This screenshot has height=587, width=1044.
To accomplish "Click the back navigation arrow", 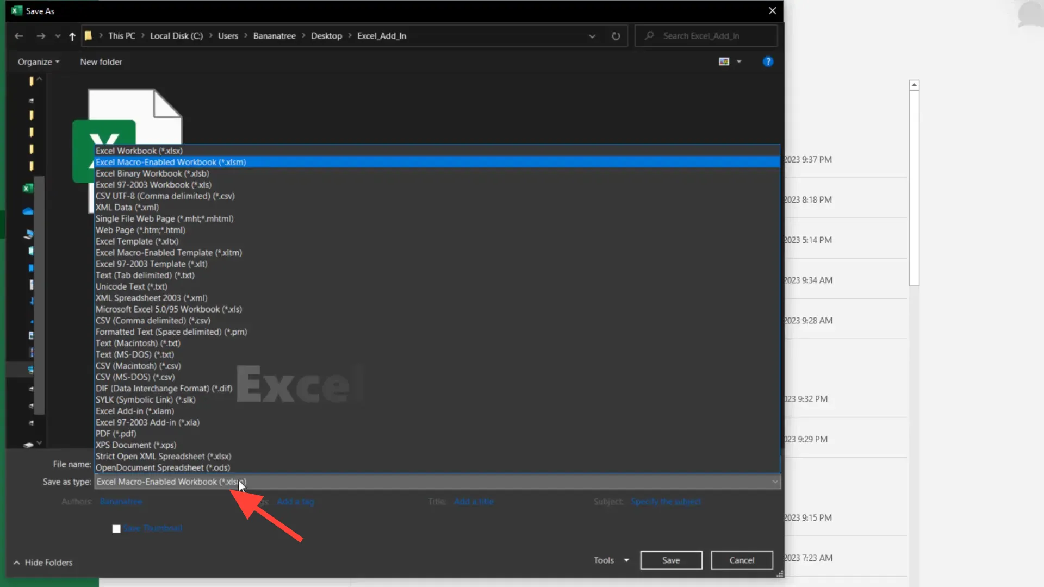I will pos(19,35).
